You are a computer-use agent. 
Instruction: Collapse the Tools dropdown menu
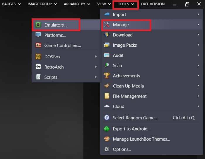126,4
